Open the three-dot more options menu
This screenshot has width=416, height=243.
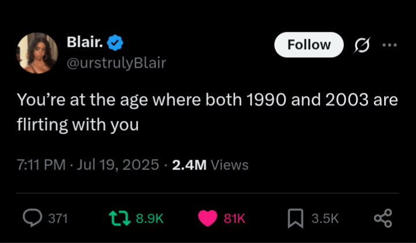390,45
